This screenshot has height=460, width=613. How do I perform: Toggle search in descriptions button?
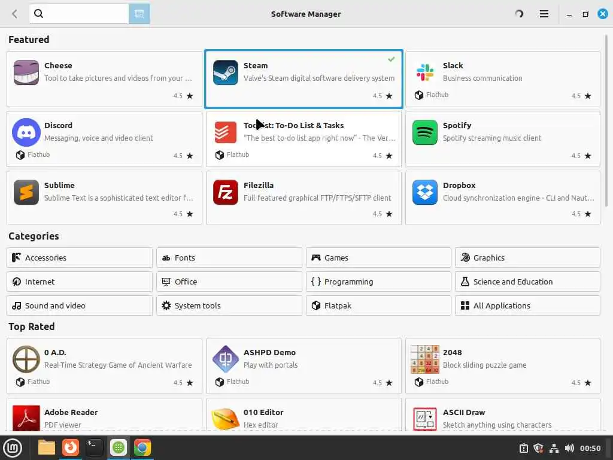point(139,14)
